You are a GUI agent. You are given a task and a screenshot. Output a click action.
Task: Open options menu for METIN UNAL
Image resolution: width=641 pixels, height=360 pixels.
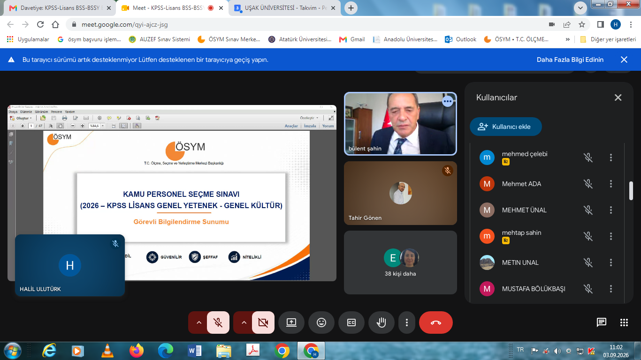[611, 262]
